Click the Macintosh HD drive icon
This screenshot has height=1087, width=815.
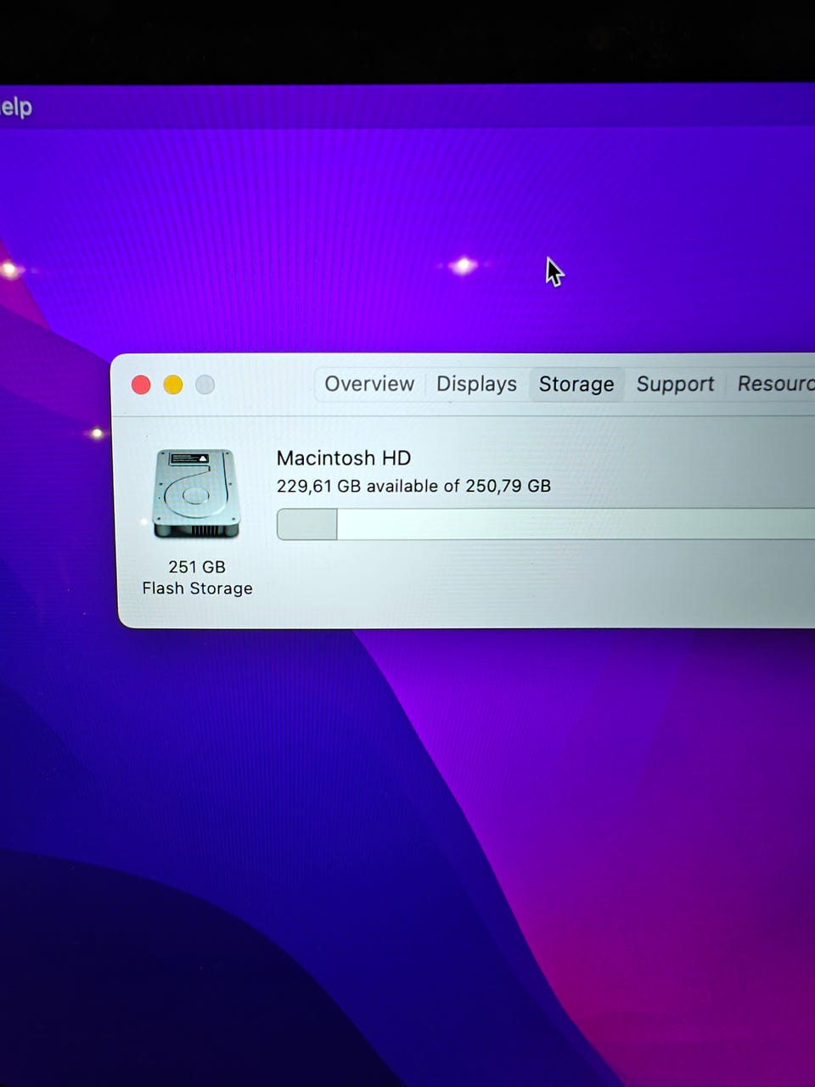click(x=196, y=493)
